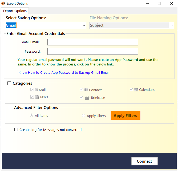
Task: Toggle the Contacts category checkbox
Action: coord(81,90)
